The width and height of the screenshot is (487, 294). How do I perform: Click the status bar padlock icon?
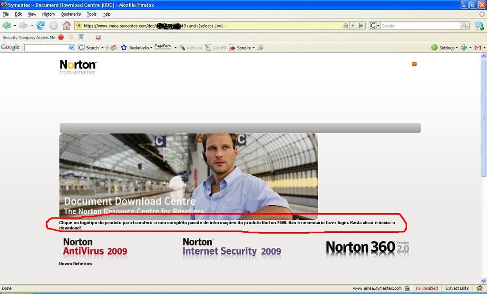click(x=407, y=288)
